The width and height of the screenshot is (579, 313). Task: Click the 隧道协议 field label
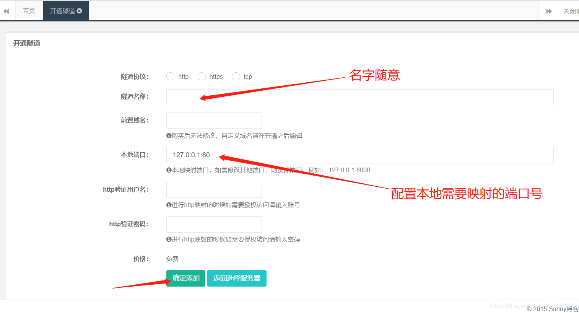pyautogui.click(x=135, y=77)
